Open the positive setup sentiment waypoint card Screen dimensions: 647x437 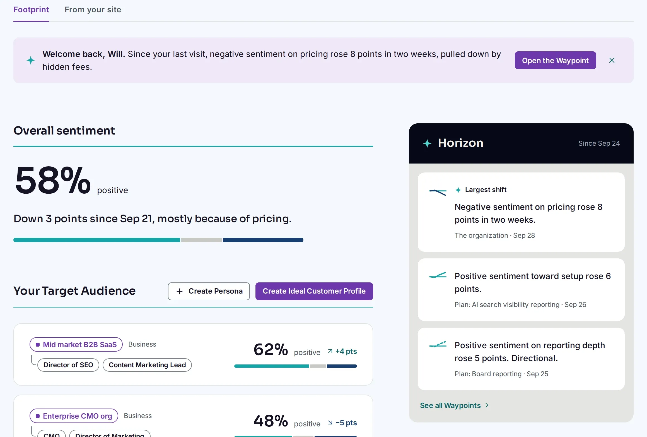coord(521,290)
